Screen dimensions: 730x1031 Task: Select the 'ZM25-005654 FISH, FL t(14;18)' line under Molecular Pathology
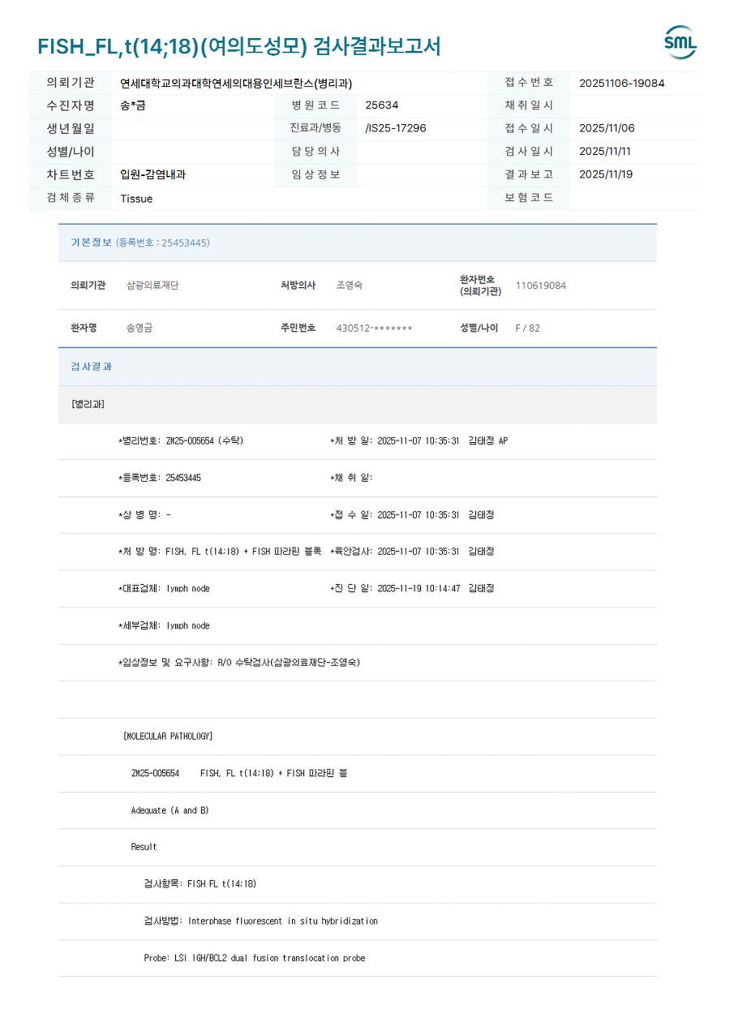pyautogui.click(x=239, y=773)
